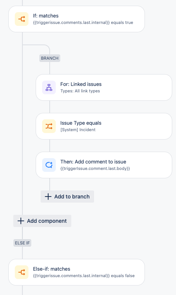
Task: Open the 'If: matches' condition title
Action: pos(46,16)
